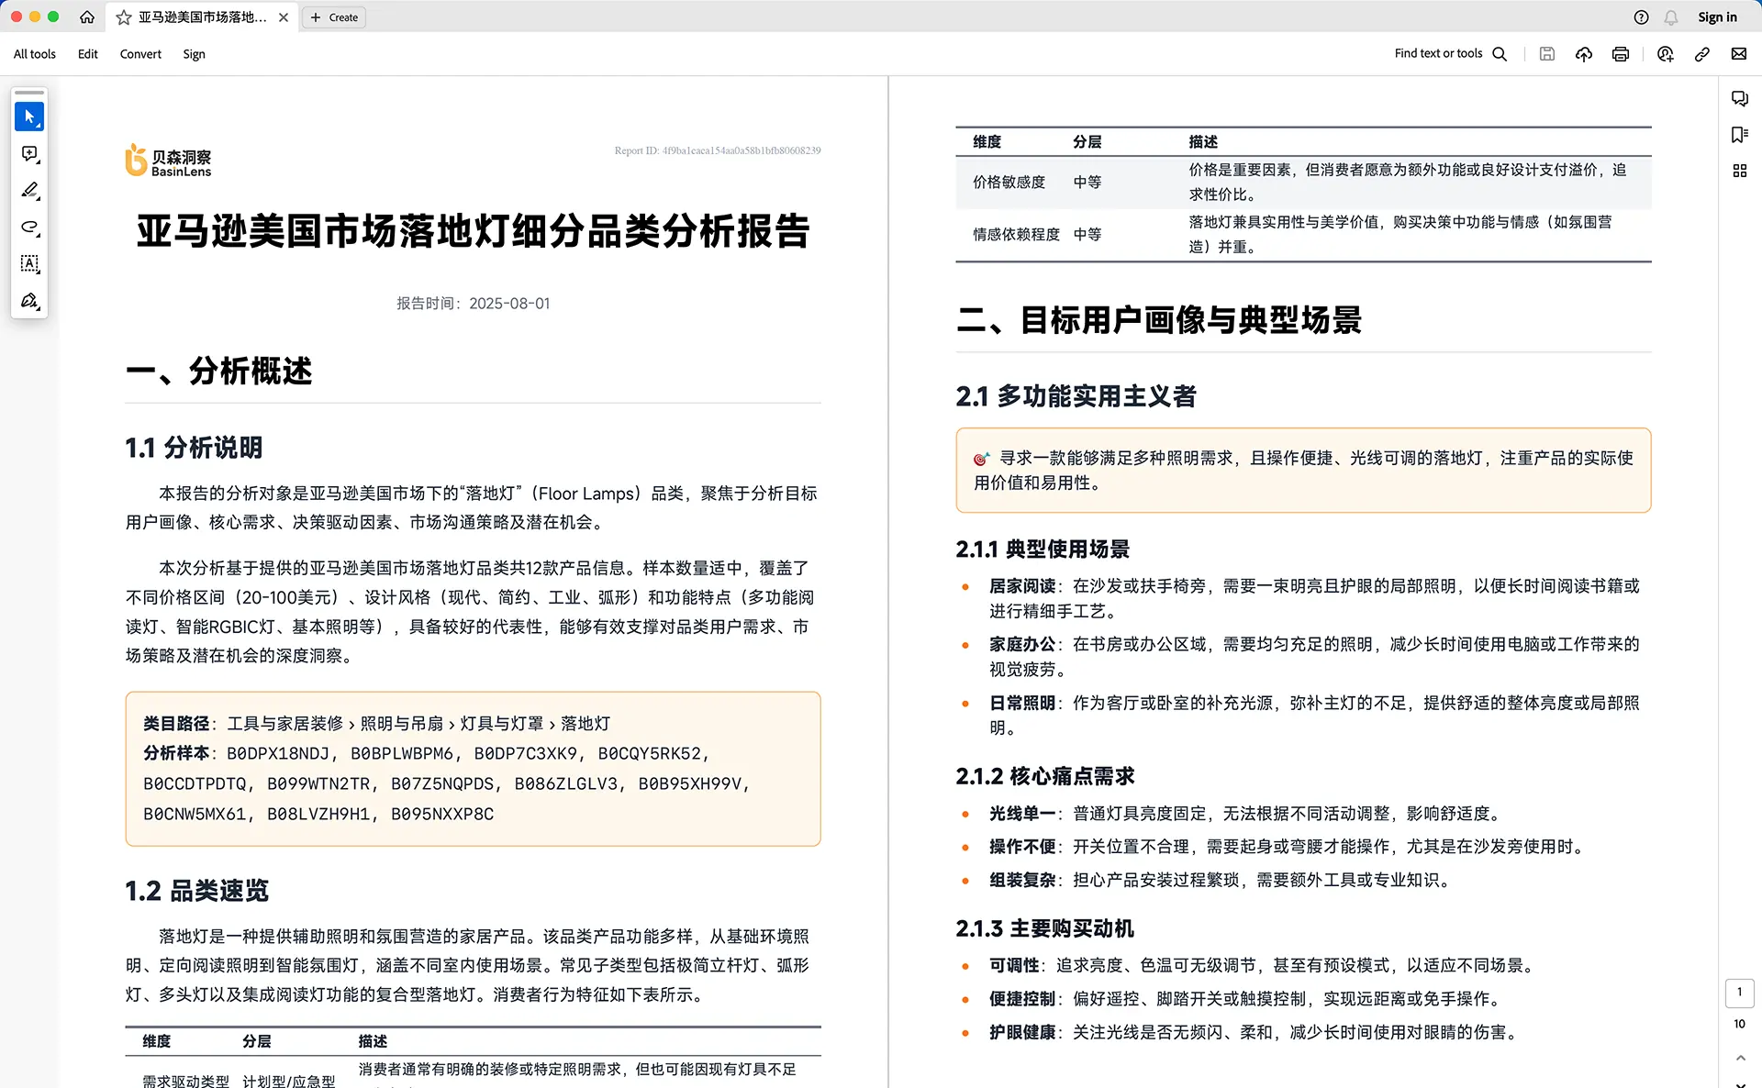1762x1088 pixels.
Task: Click the bullet label 家庭办公
Action: (x=1022, y=645)
